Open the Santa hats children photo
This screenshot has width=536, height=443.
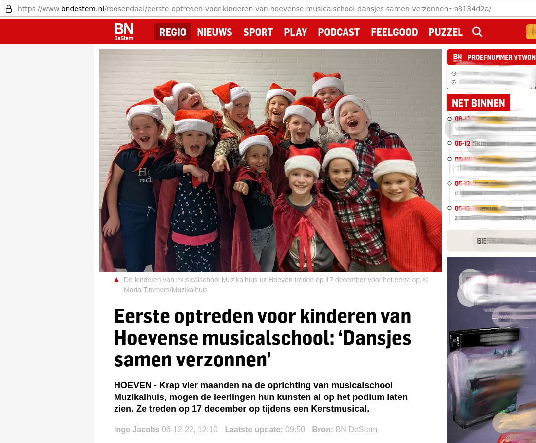point(270,161)
